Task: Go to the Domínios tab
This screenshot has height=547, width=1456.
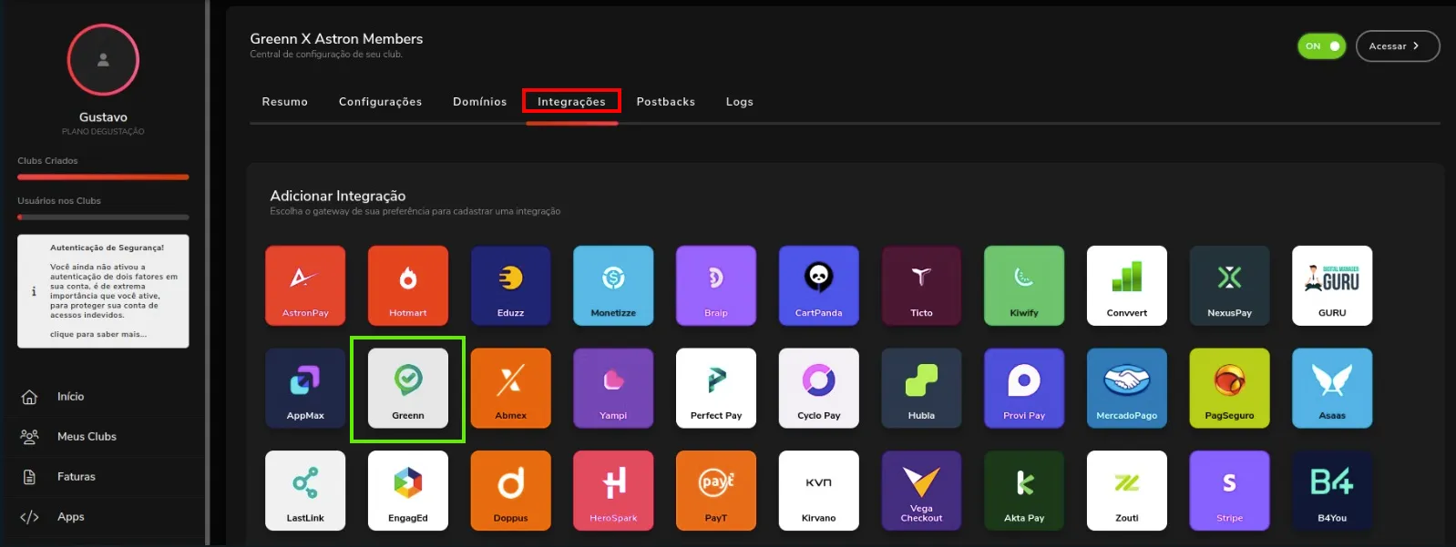Action: click(x=480, y=102)
